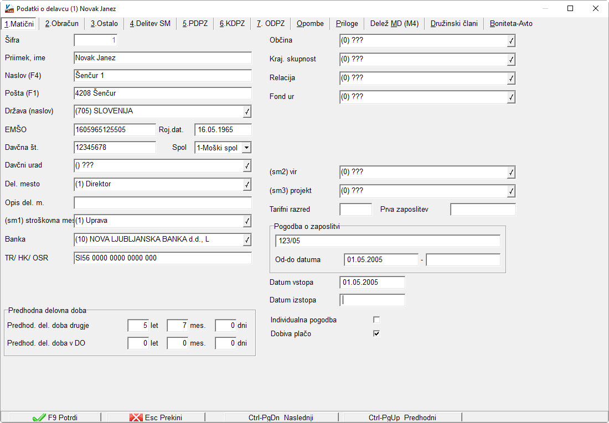The image size is (609, 423).
Task: Click the TR/ HK/ OSR account field
Action: [163, 258]
